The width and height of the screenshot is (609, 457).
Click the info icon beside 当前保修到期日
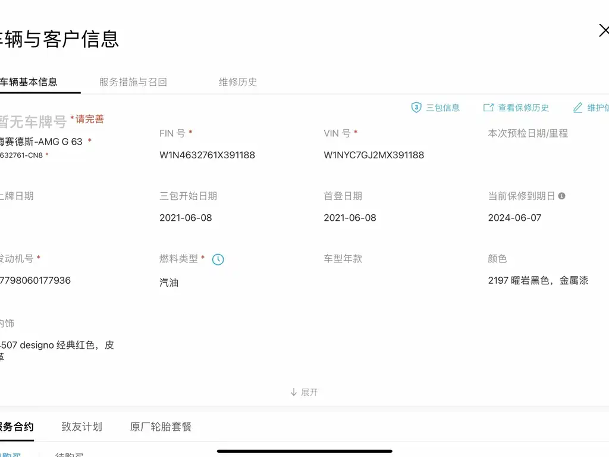click(x=561, y=196)
